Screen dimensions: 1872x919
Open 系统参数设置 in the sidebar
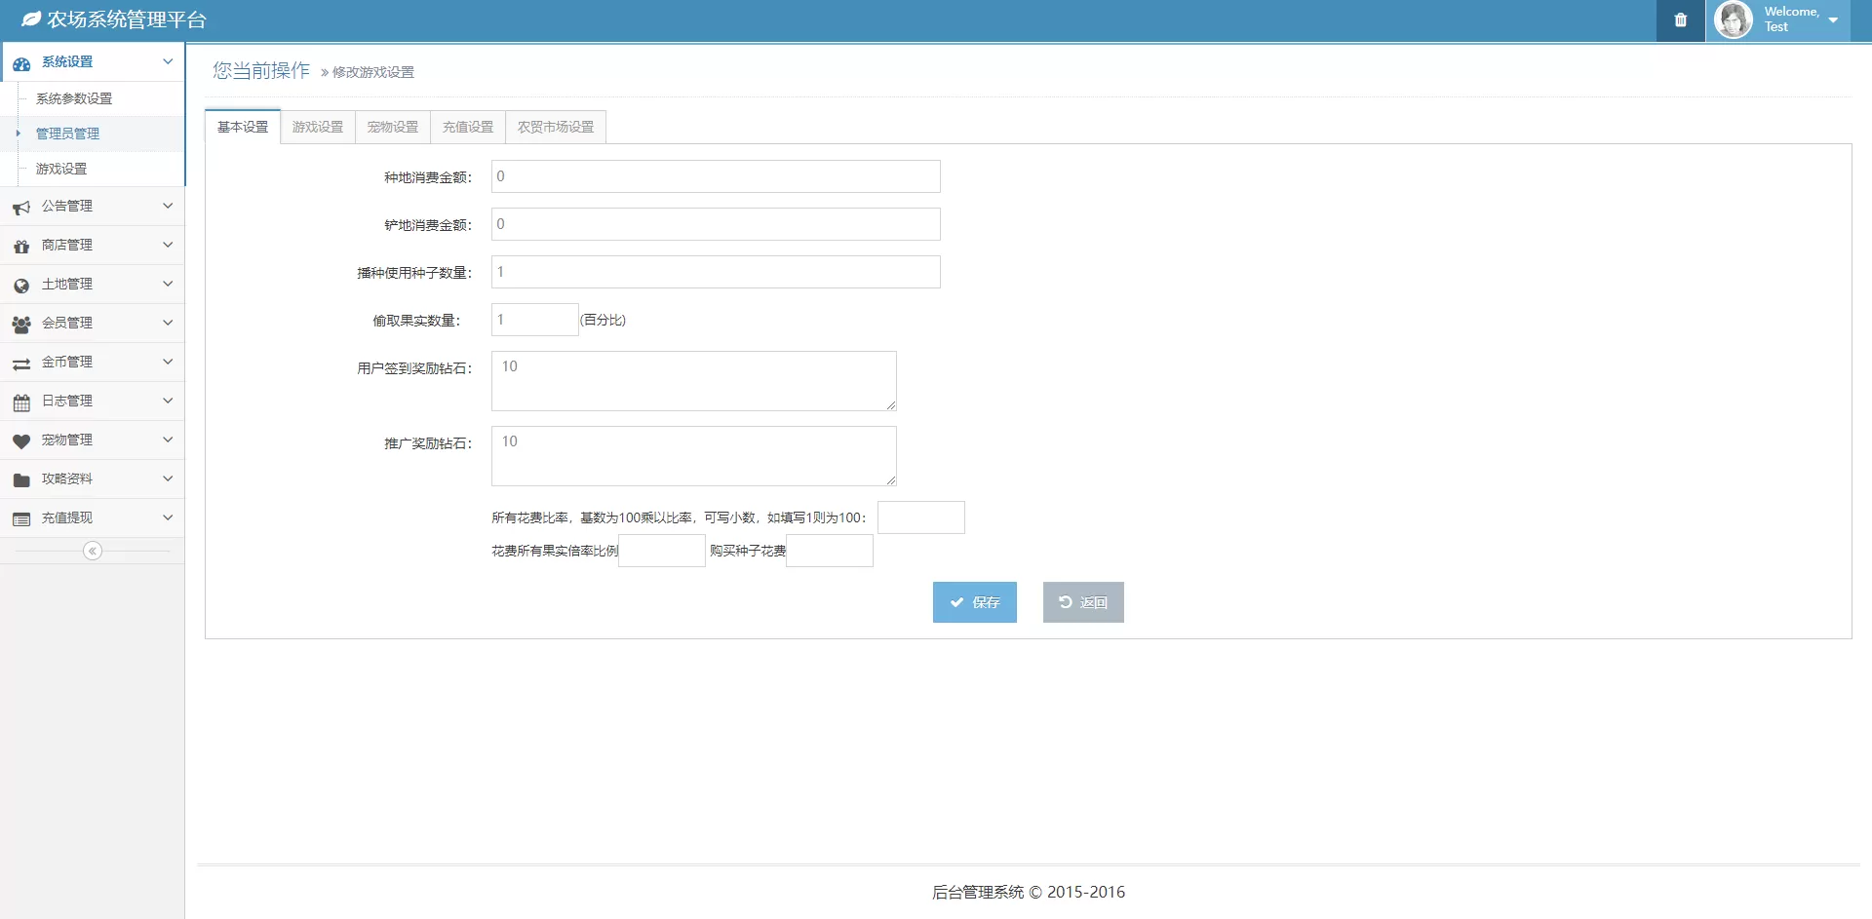(74, 99)
